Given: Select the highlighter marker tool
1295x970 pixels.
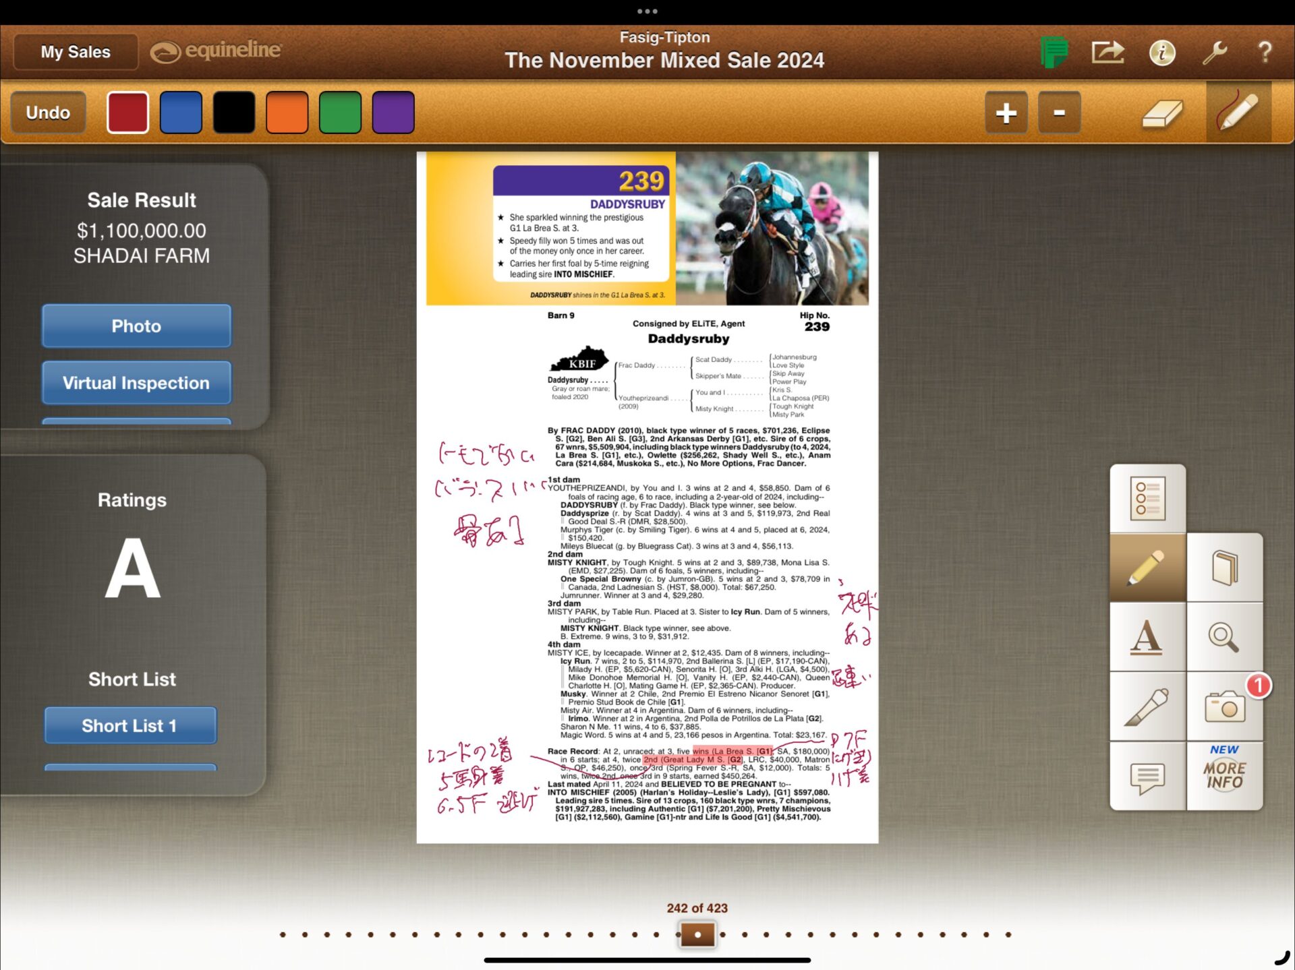Looking at the screenshot, I should click(x=1147, y=706).
